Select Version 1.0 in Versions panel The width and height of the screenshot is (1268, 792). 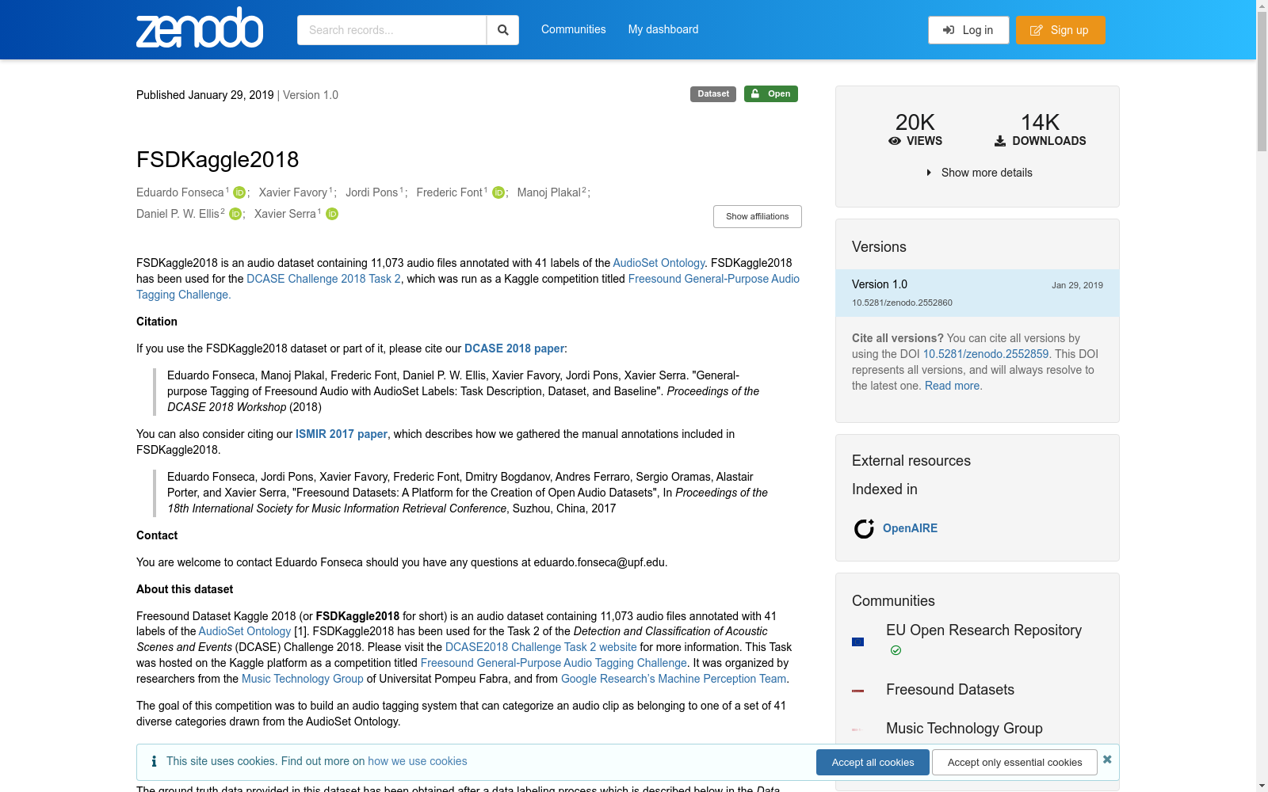tap(977, 293)
